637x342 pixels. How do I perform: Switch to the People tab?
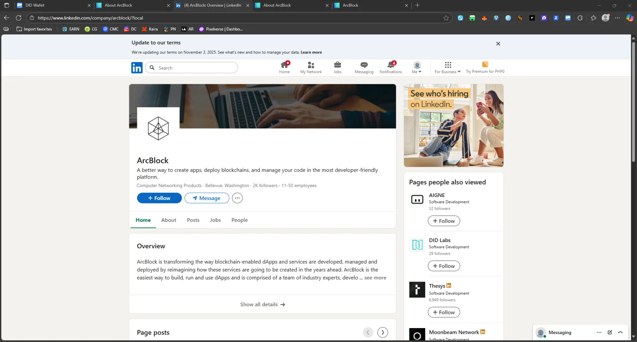click(240, 220)
